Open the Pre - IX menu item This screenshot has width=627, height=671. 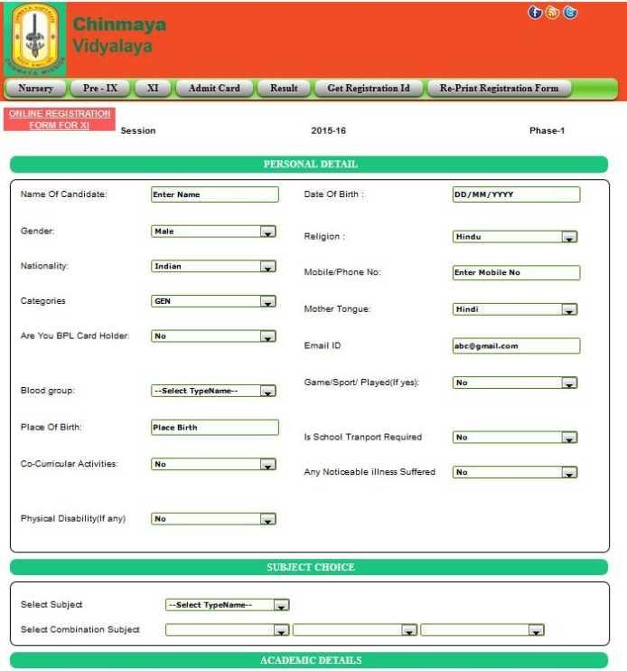coord(100,88)
